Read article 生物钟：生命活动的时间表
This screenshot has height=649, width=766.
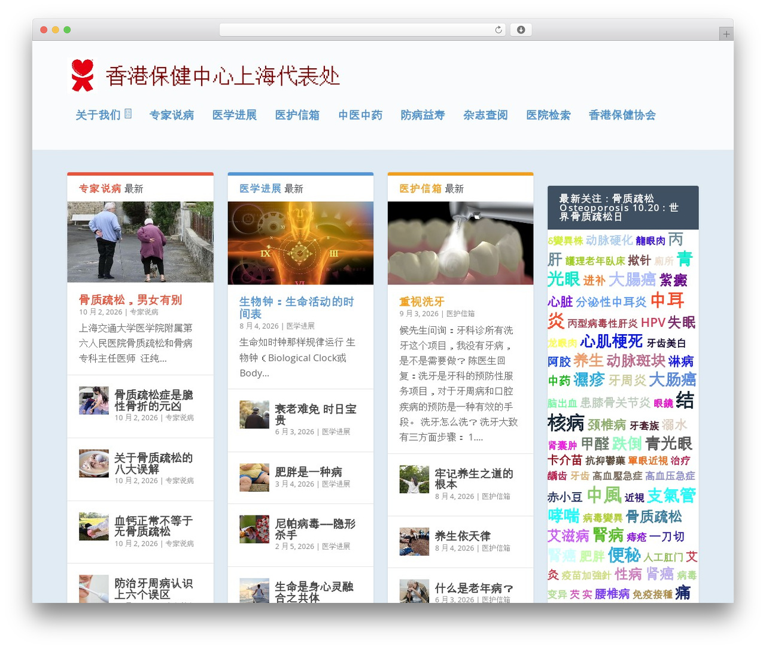tap(297, 308)
